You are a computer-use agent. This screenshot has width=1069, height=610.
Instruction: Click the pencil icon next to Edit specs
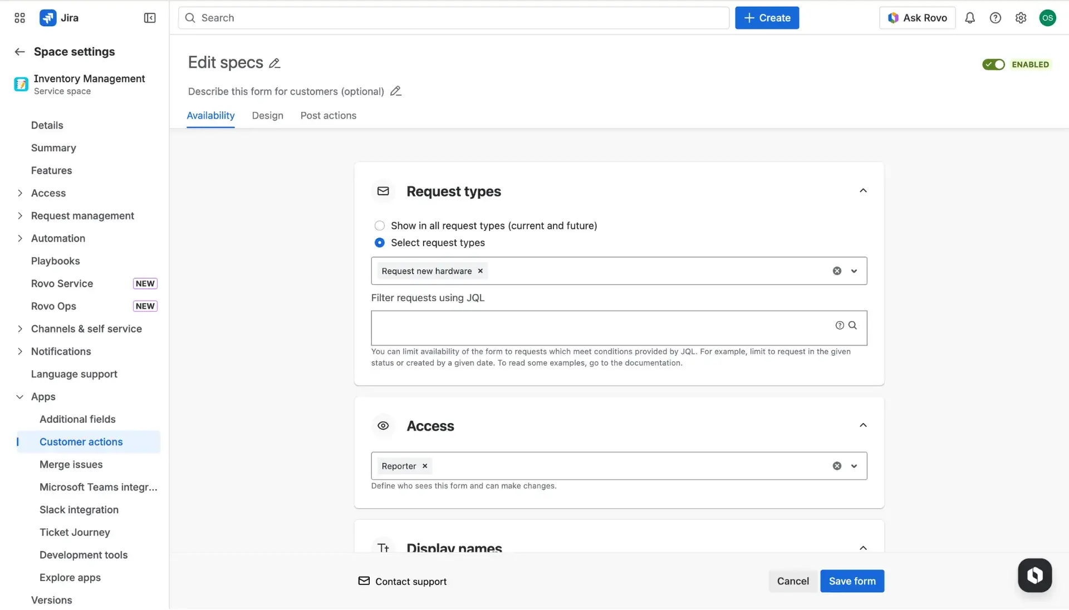274,63
